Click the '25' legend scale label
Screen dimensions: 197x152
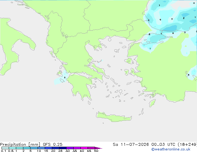tap(60, 151)
